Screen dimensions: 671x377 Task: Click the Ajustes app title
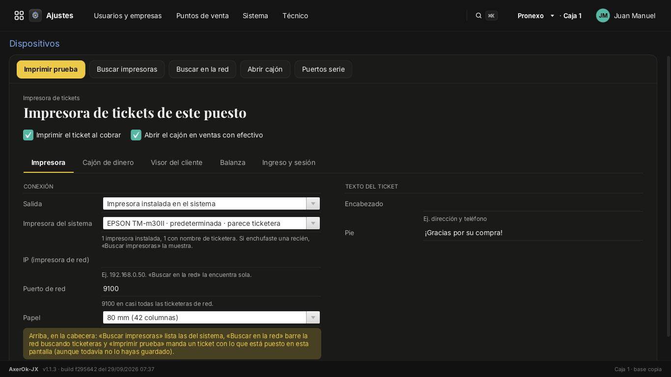(x=60, y=16)
